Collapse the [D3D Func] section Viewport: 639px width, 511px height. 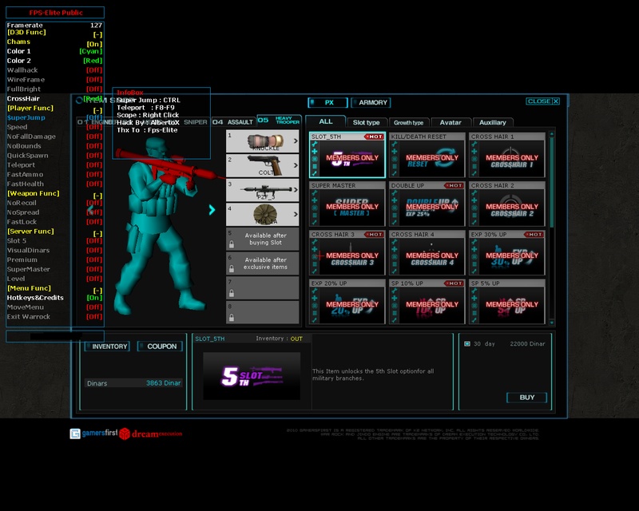97,34
